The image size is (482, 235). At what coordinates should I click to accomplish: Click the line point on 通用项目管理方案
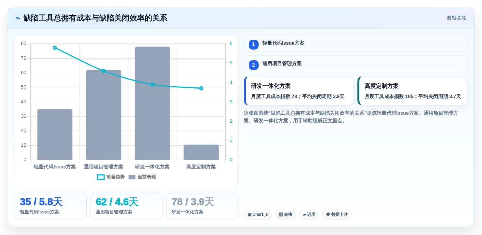point(103,71)
